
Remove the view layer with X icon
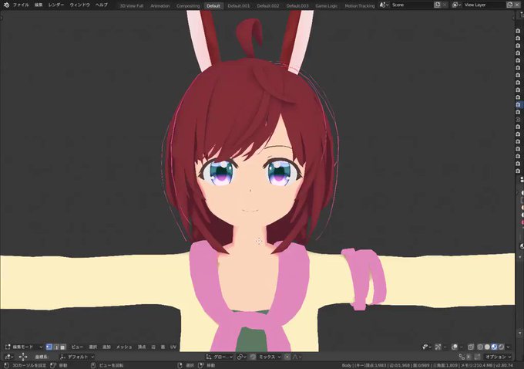point(517,5)
